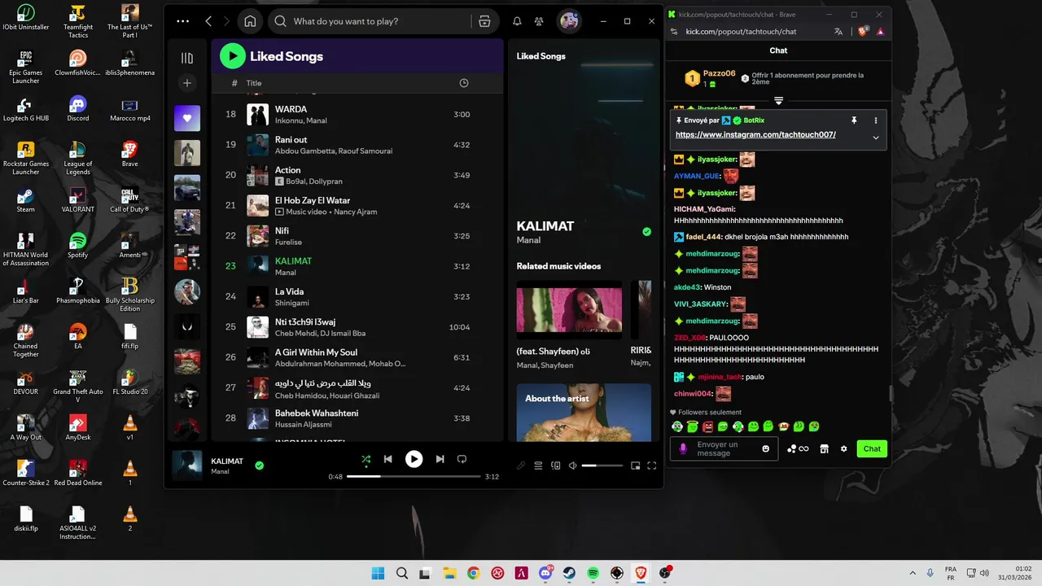The image size is (1042, 586).
Task: Open Connect to a device icon
Action: (556, 466)
